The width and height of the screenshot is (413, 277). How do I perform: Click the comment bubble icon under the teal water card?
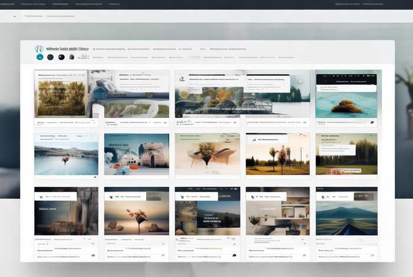372,123
